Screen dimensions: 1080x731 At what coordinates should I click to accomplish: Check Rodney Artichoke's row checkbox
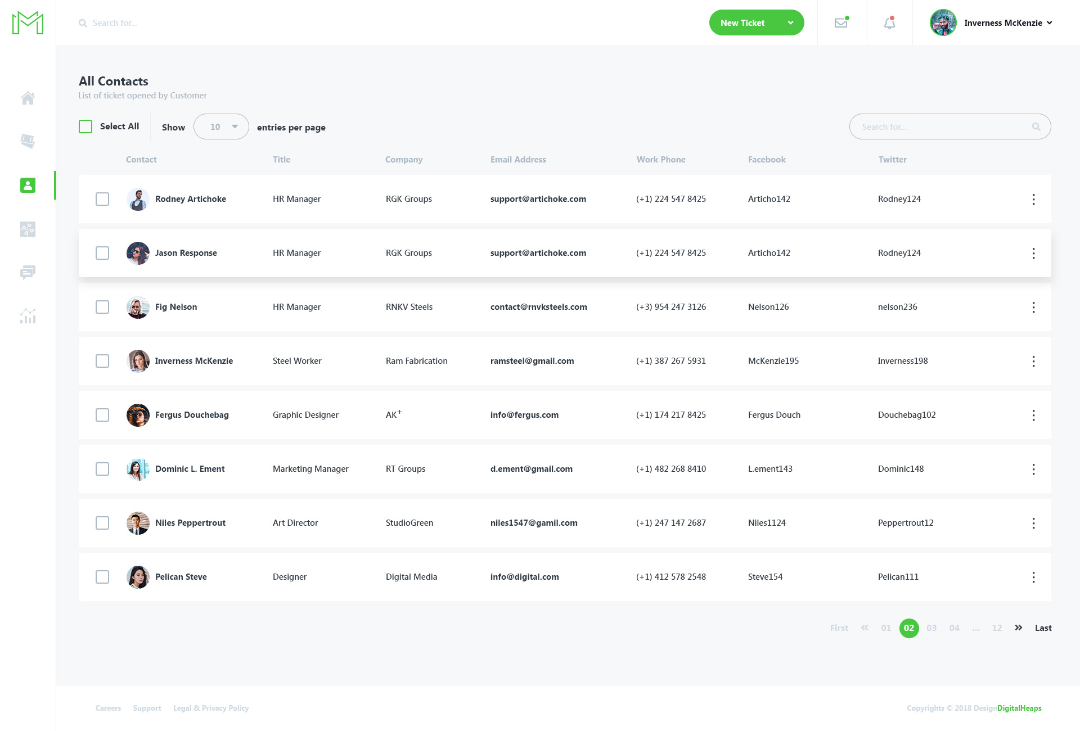(x=102, y=199)
